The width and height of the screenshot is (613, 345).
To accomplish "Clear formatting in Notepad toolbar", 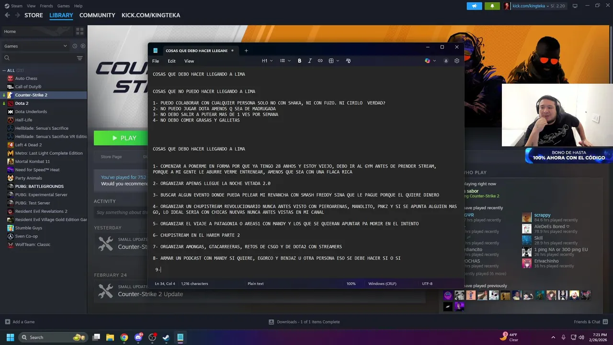I will [x=348, y=61].
